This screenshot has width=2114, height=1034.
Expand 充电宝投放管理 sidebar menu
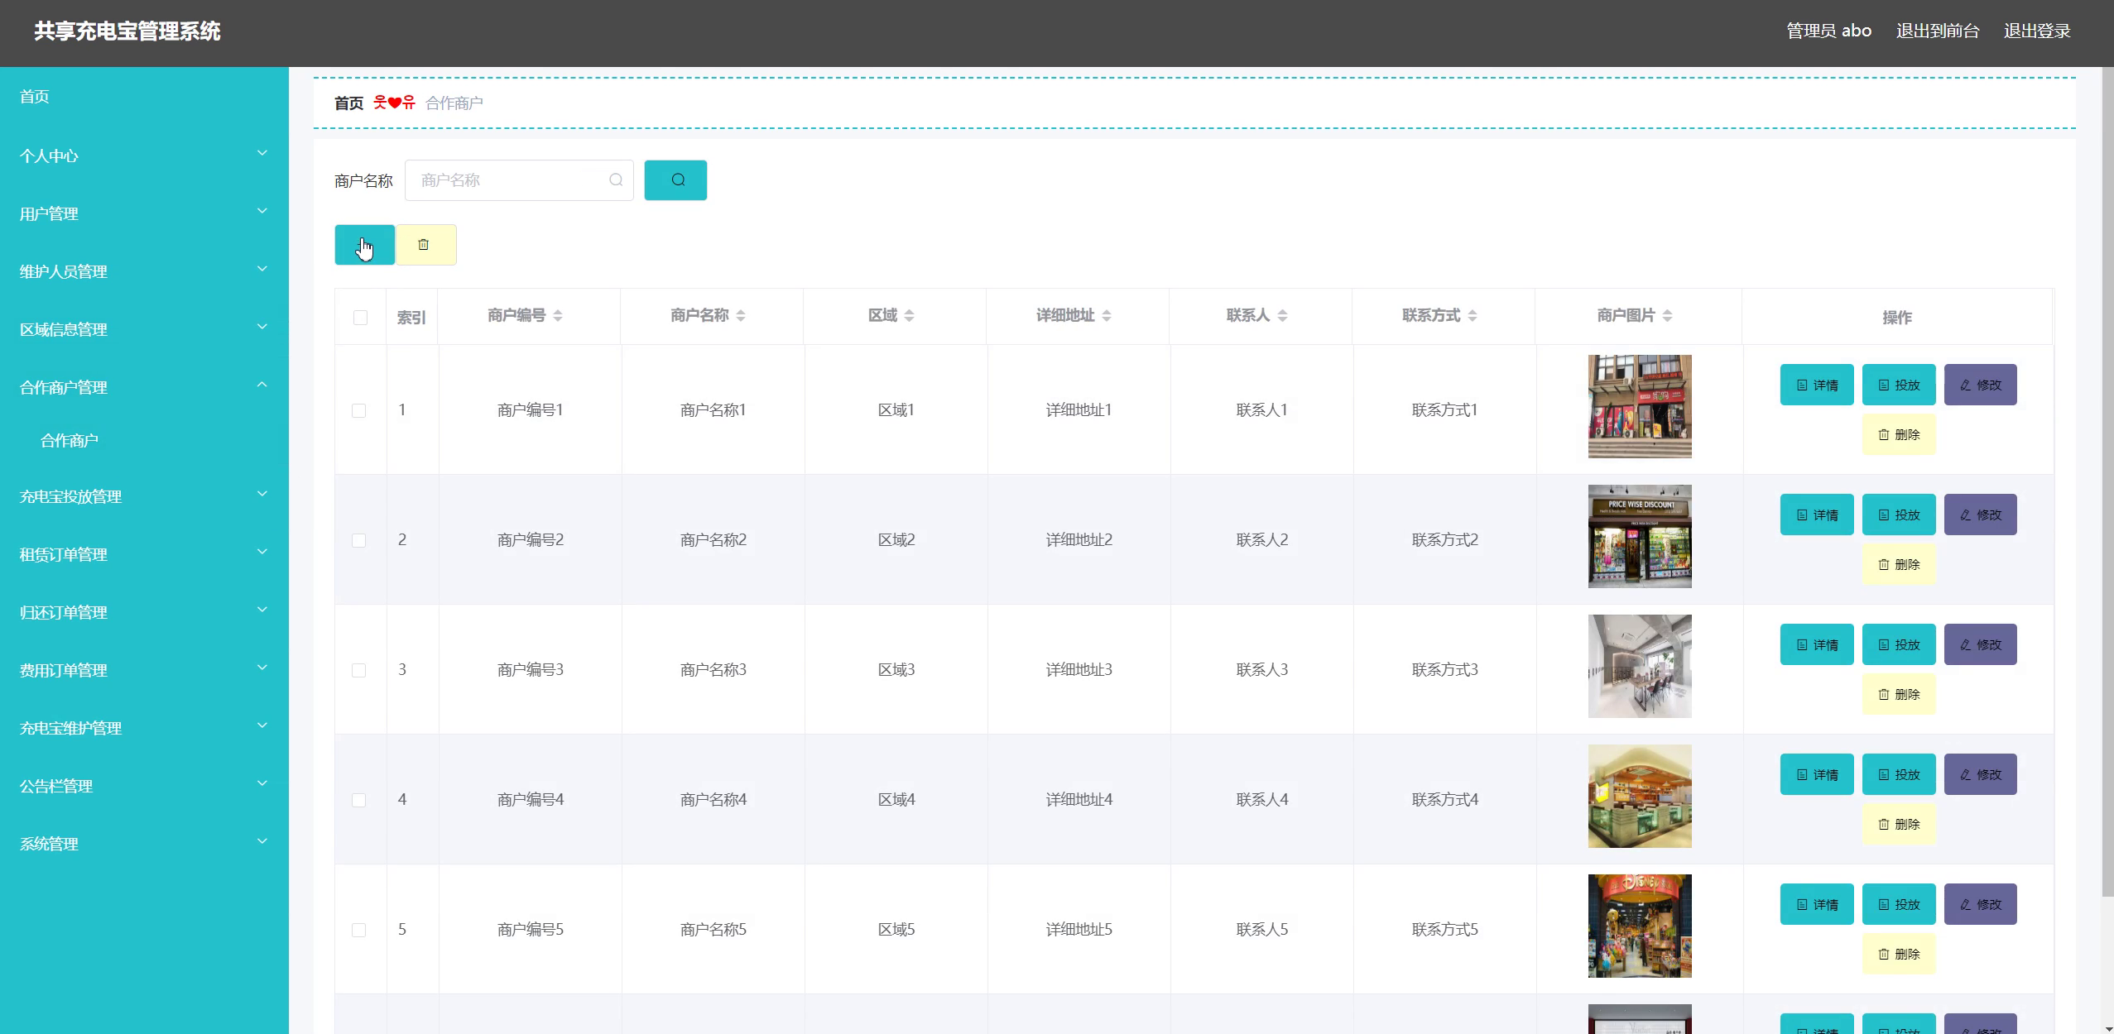[x=144, y=496]
